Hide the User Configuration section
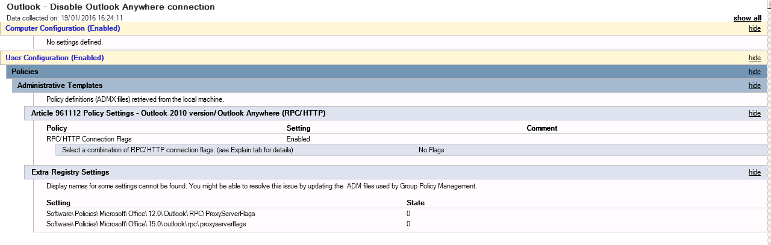 [x=754, y=58]
